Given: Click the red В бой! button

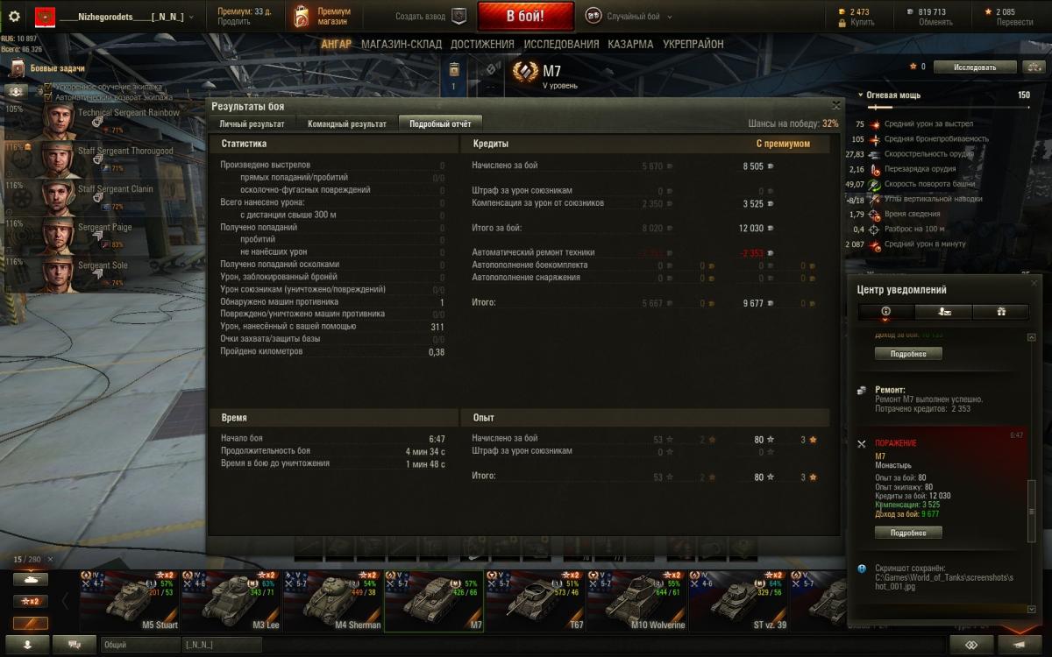Looking at the screenshot, I should coord(526,16).
